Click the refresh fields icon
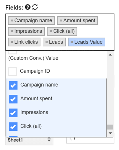The image size is (119, 150). click(x=35, y=7)
